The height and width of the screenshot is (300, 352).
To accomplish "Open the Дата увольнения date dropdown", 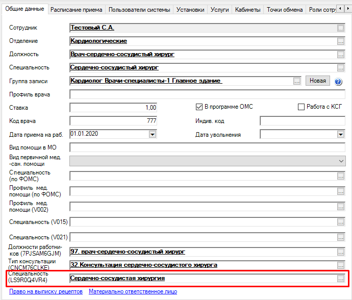I will [341, 135].
